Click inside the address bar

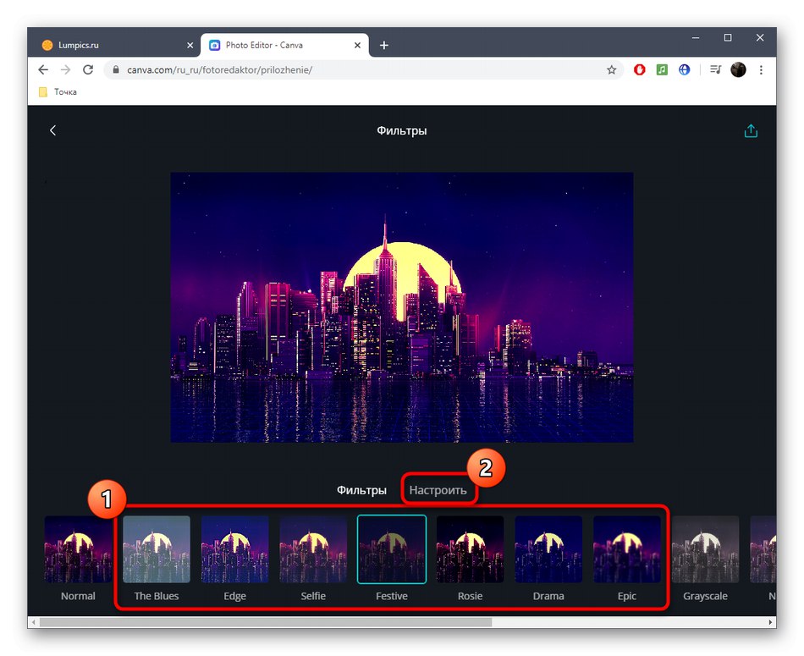tap(254, 69)
